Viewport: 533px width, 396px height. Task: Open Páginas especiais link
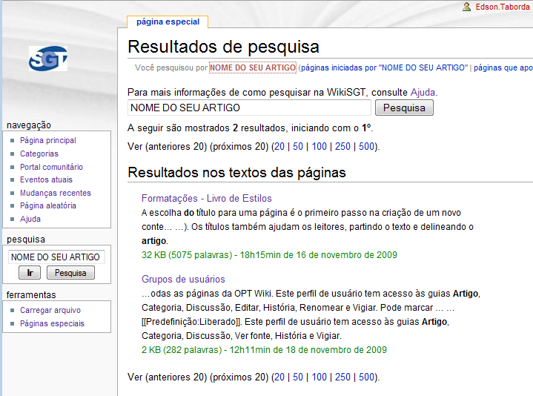52,323
